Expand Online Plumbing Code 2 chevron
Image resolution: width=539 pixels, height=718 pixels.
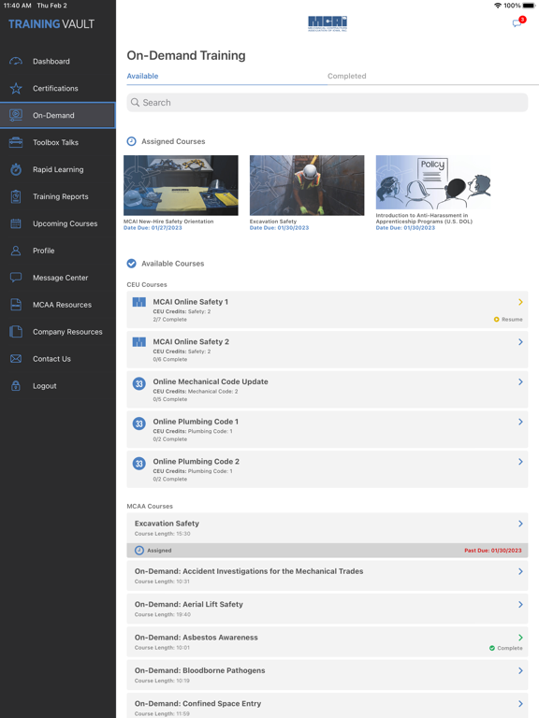pos(520,461)
